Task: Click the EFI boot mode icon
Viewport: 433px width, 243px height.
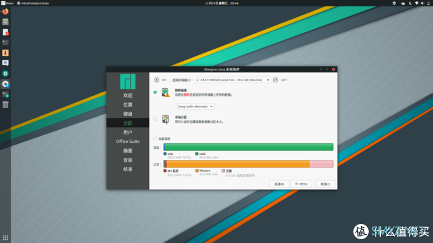Action: point(157,80)
